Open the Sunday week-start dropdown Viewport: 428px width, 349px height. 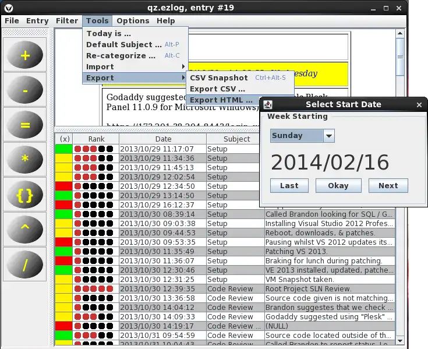click(302, 136)
